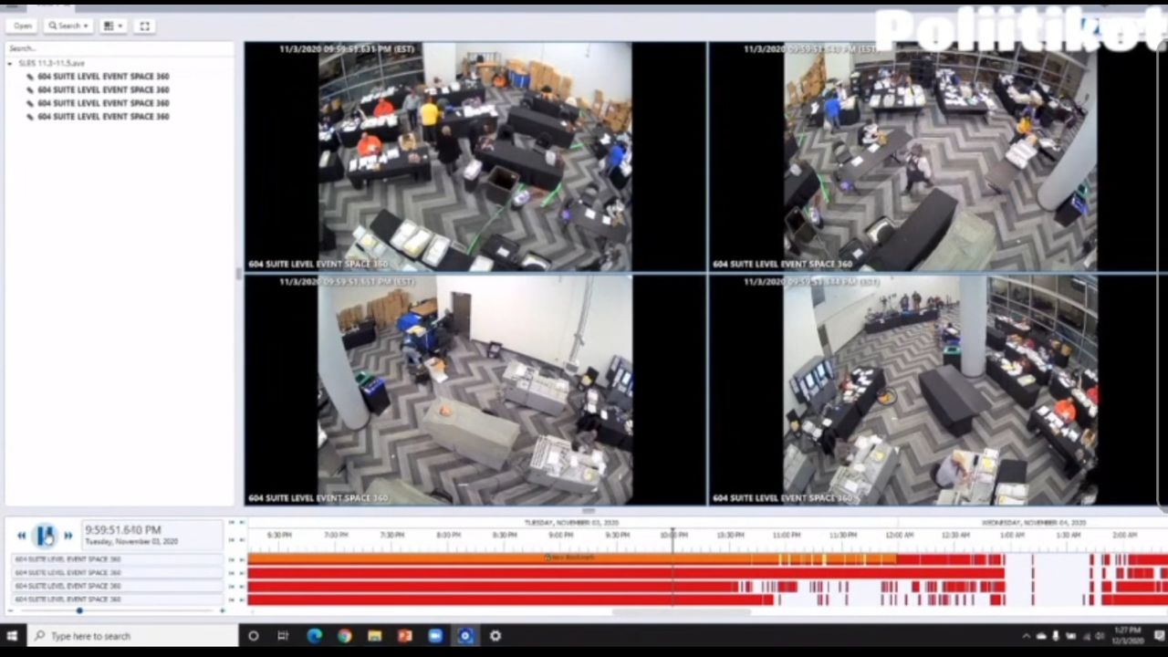Select first 604 Suite Level camera in tree
This screenshot has height=657, width=1168.
click(102, 77)
